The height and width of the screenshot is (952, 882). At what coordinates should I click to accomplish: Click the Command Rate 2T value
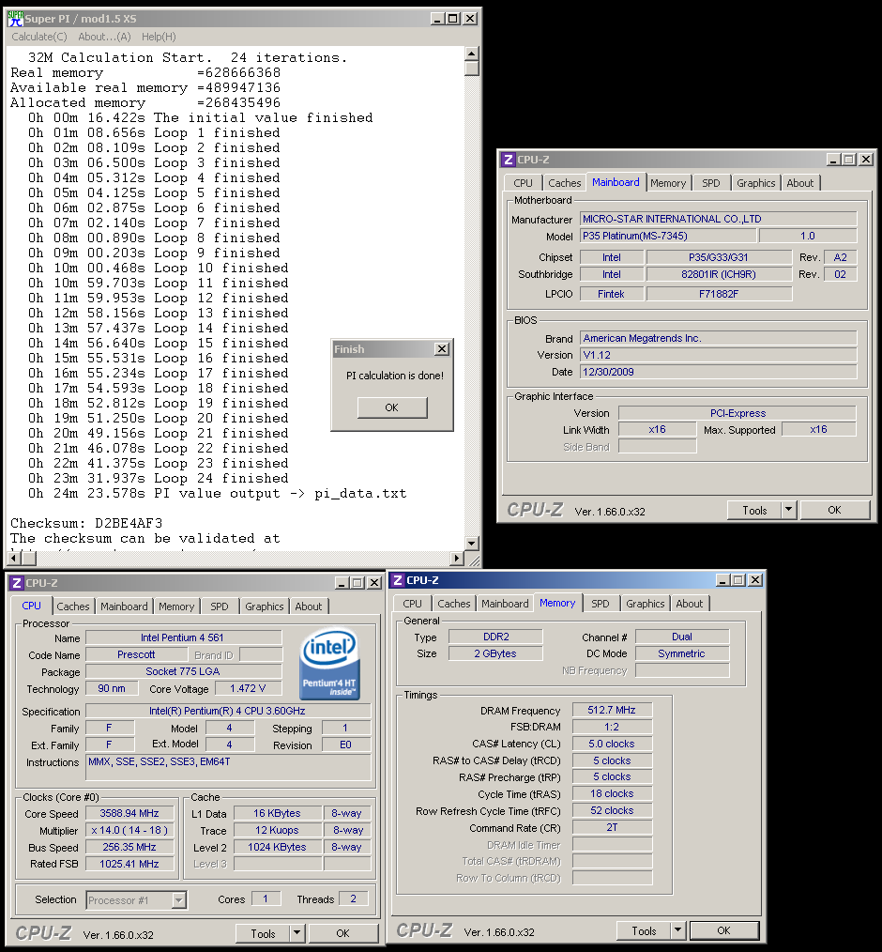[612, 827]
